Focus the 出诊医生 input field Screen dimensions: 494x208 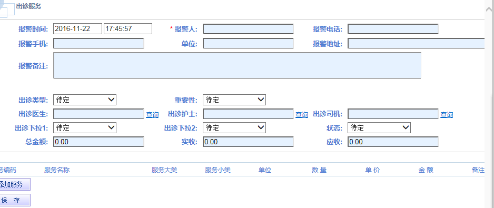[98, 114]
